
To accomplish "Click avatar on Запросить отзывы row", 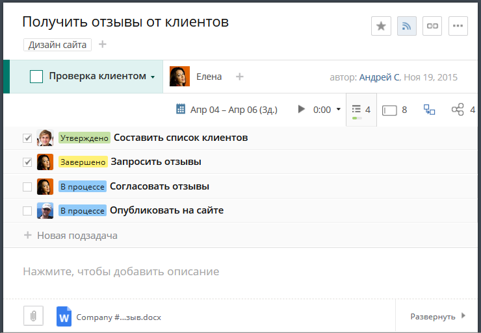I will pyautogui.click(x=45, y=162).
